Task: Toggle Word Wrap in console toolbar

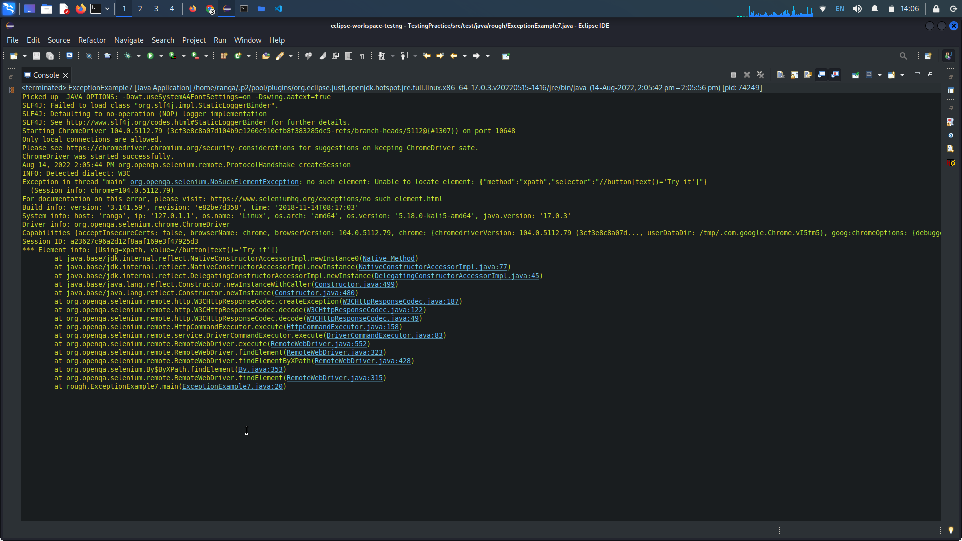Action: pyautogui.click(x=807, y=75)
